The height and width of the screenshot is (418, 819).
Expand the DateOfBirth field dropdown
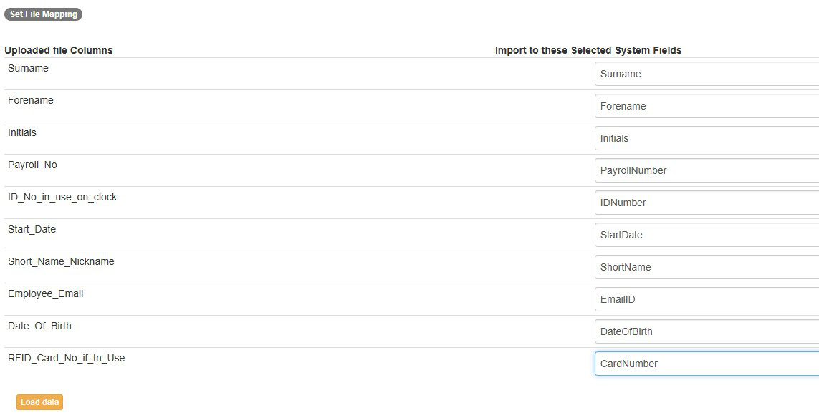pos(706,331)
